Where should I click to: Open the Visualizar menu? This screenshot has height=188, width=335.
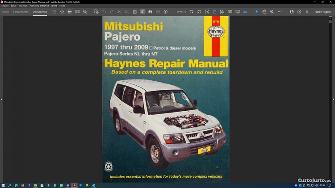23,5
